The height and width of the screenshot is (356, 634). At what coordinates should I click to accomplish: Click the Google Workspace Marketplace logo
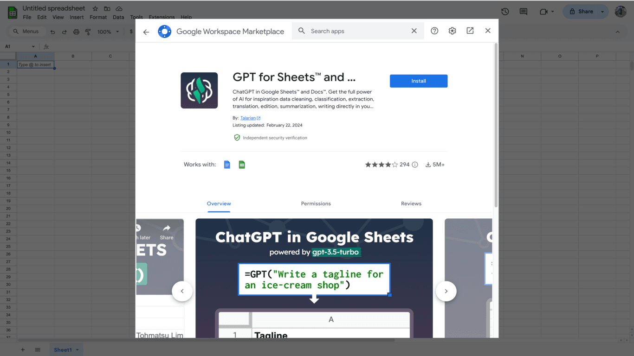pos(164,32)
